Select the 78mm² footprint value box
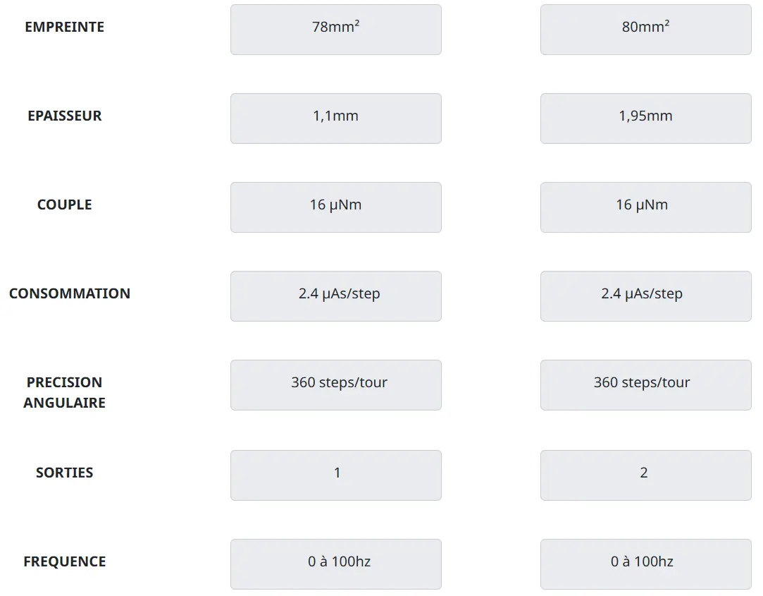Image resolution: width=763 pixels, height=596 pixels. click(x=335, y=30)
